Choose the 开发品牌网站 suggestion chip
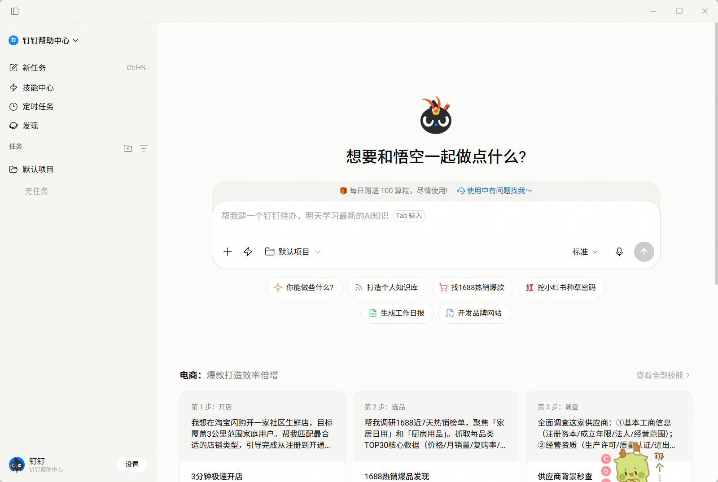The width and height of the screenshot is (718, 482). click(475, 313)
